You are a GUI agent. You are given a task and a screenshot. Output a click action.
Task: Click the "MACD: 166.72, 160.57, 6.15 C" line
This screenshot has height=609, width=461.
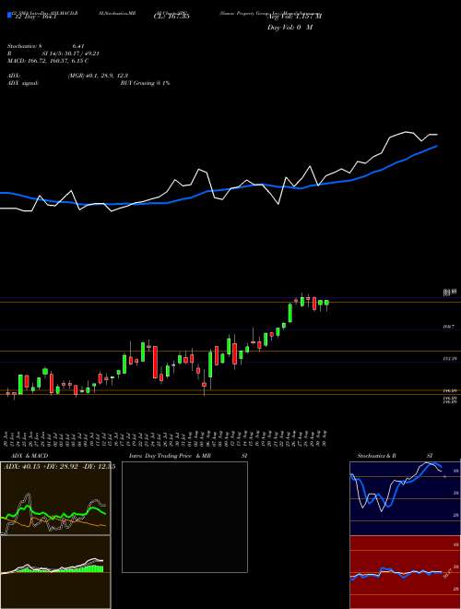click(48, 61)
